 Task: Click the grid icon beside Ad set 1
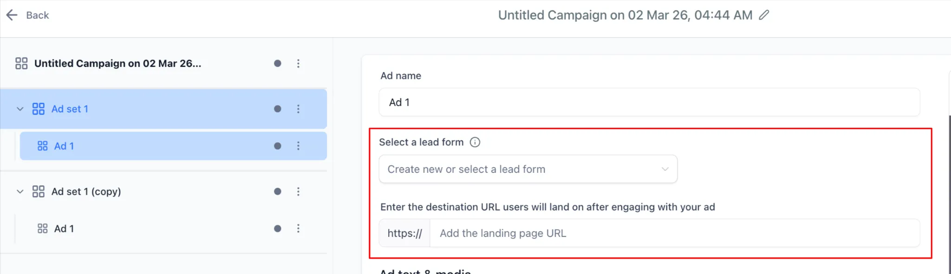(39, 109)
